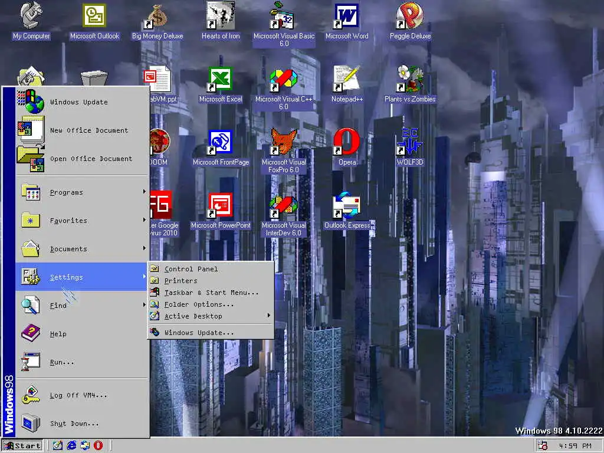Expand the Documents submenu
This screenshot has width=604, height=453.
[x=83, y=248]
